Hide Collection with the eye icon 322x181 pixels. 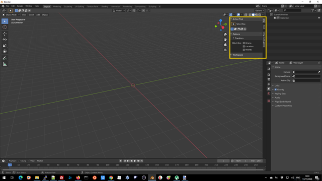[x=319, y=18]
